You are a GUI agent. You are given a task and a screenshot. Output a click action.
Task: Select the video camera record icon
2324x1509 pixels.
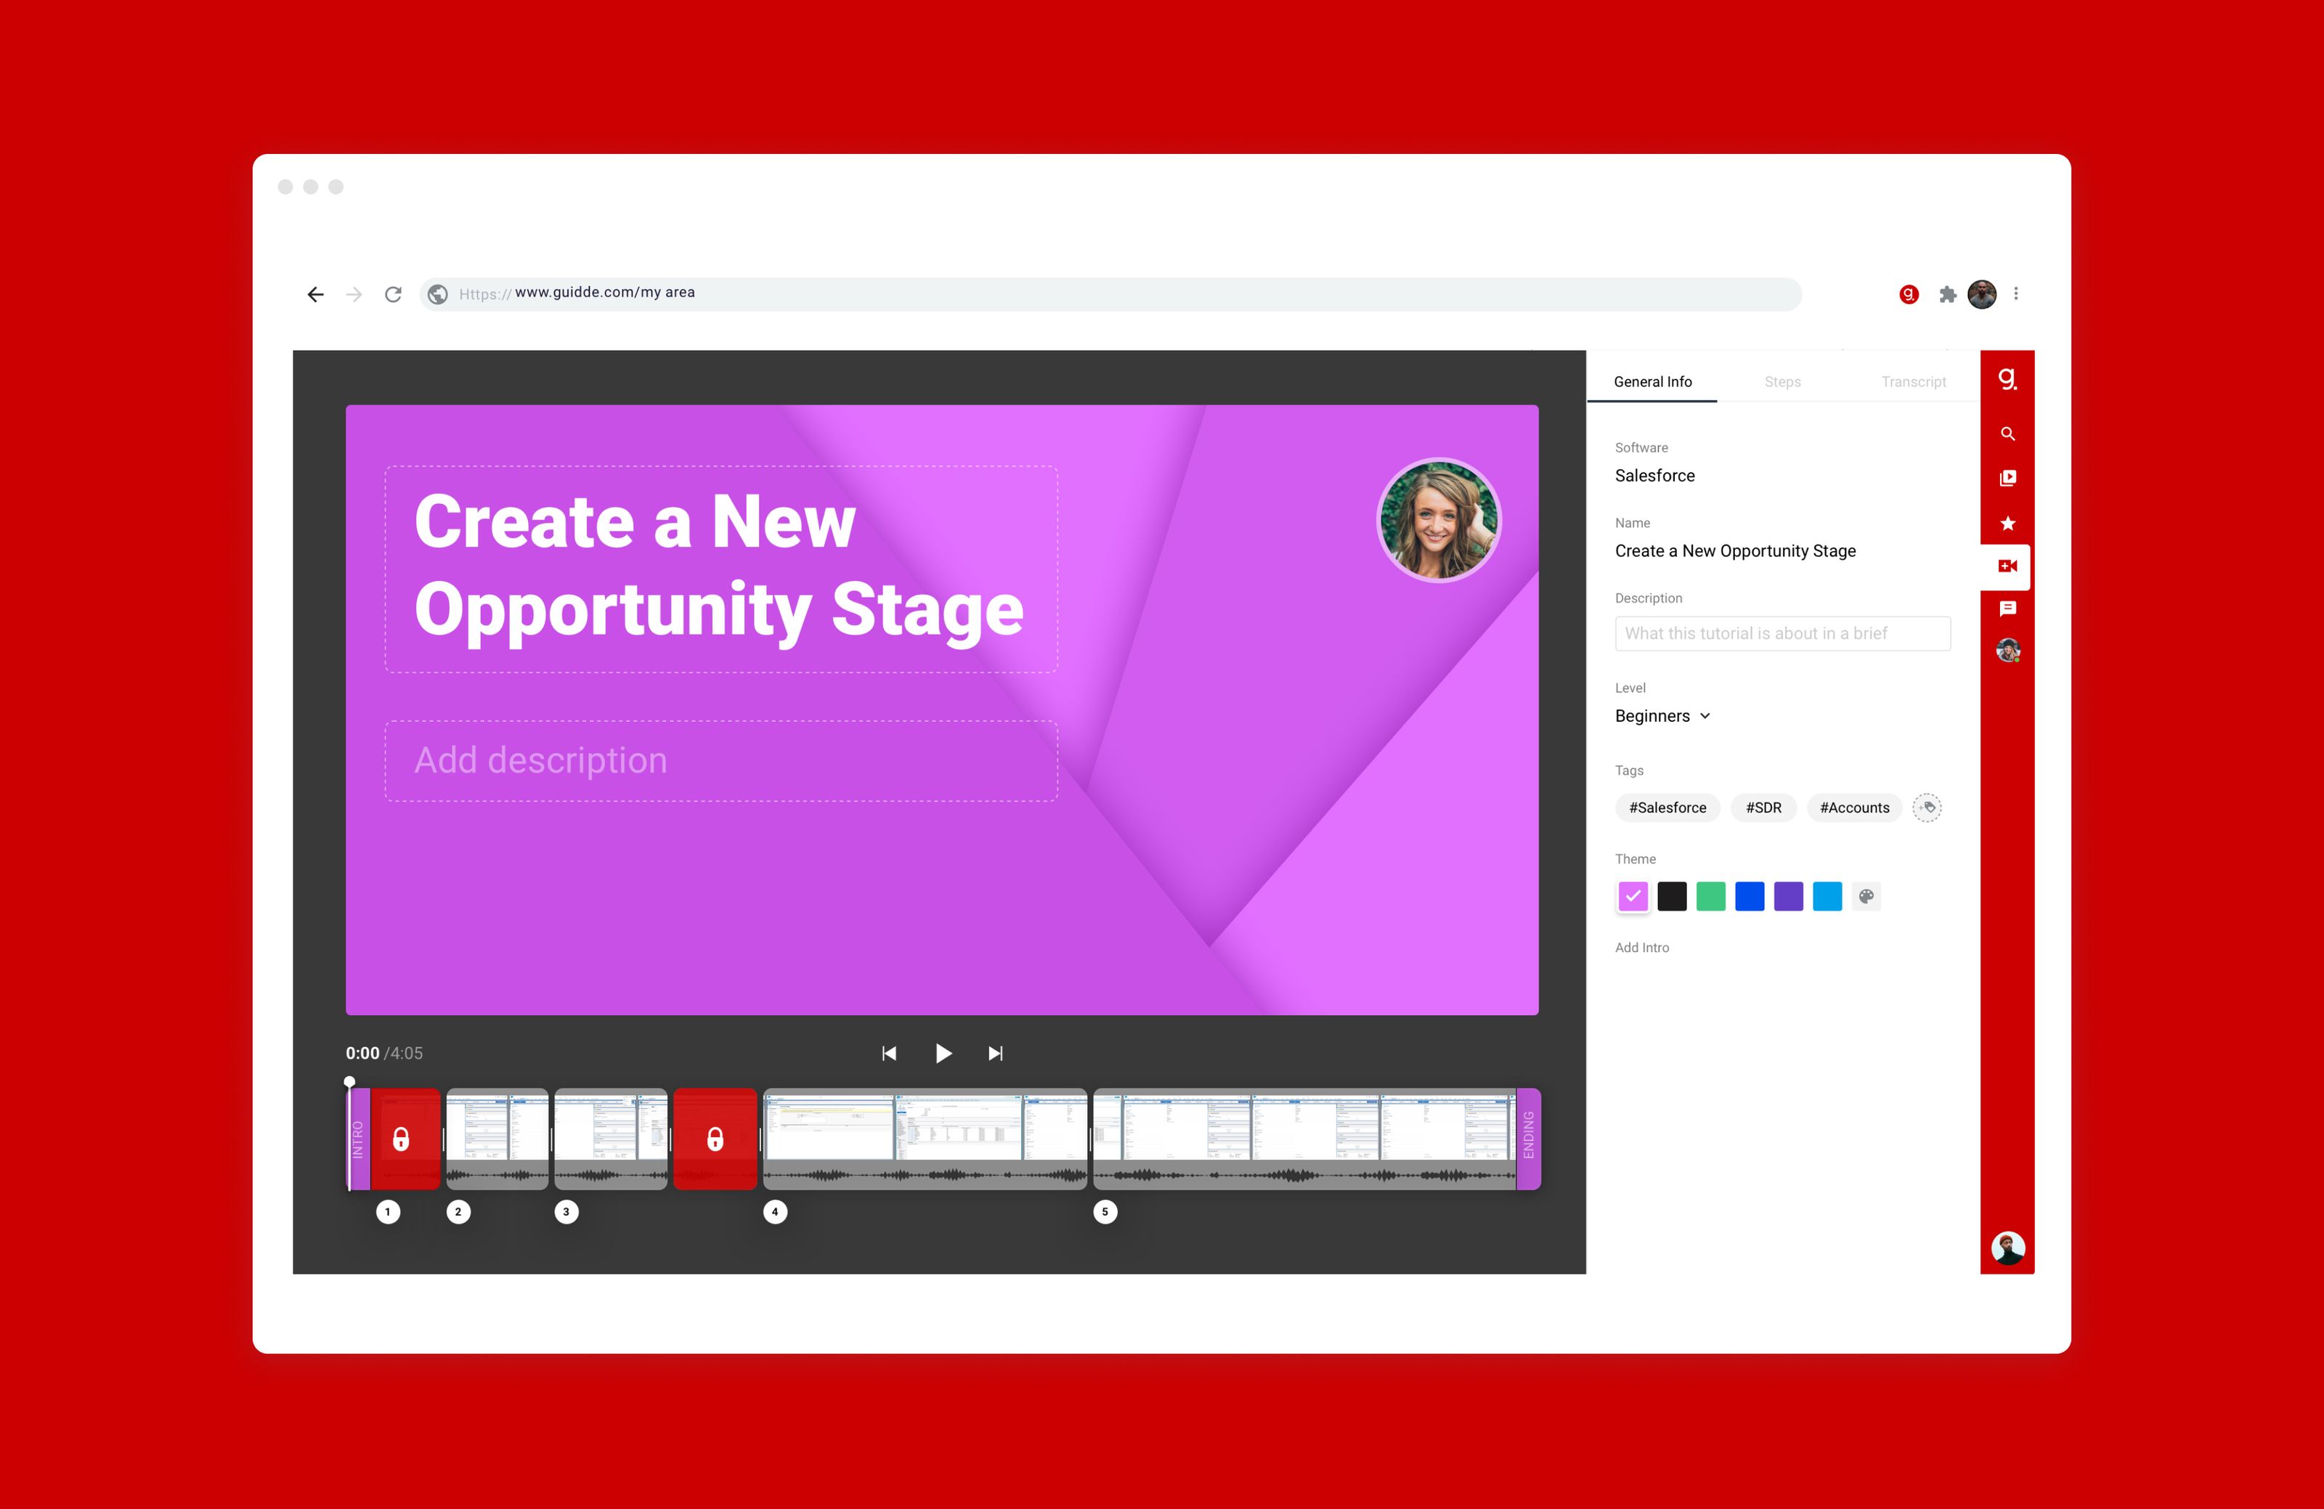coord(2007,566)
